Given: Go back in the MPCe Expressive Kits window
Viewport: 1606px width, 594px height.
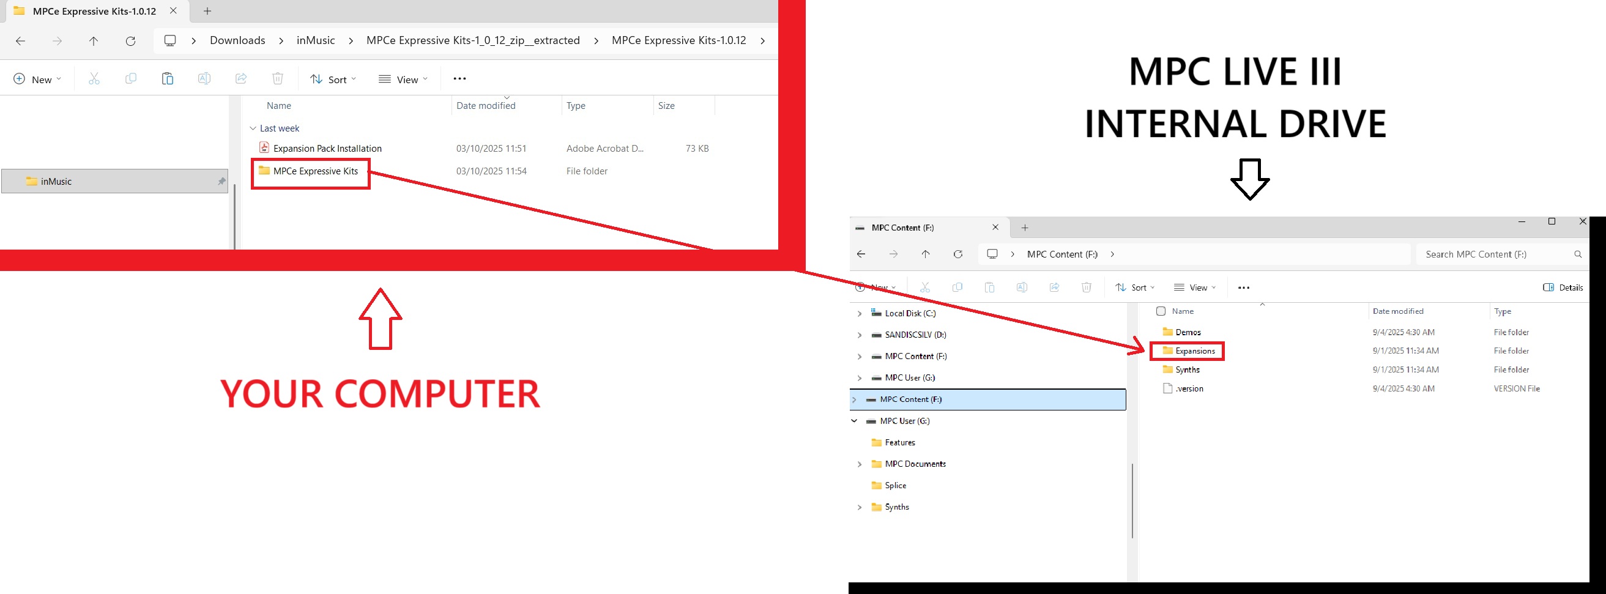Looking at the screenshot, I should coord(21,41).
